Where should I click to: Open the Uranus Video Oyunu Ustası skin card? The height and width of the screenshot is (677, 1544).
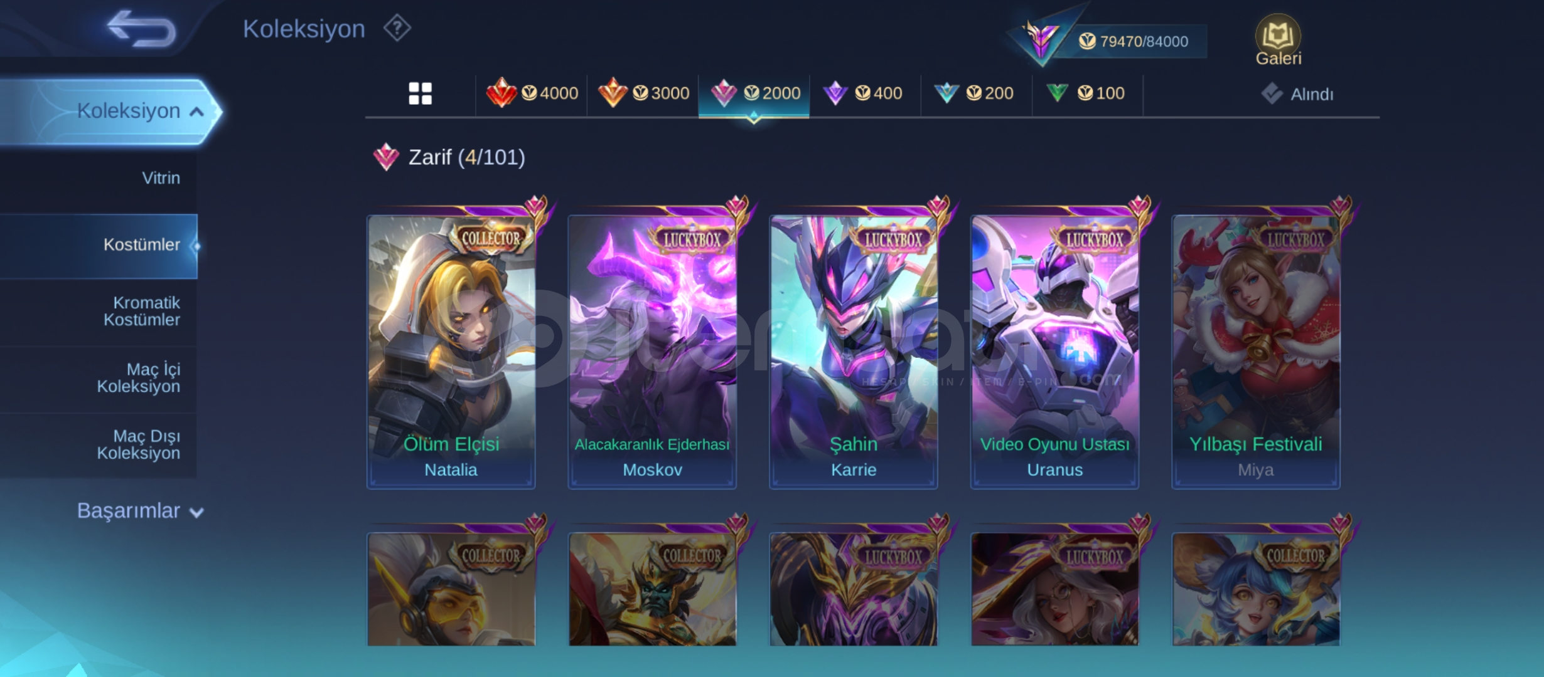(1054, 351)
